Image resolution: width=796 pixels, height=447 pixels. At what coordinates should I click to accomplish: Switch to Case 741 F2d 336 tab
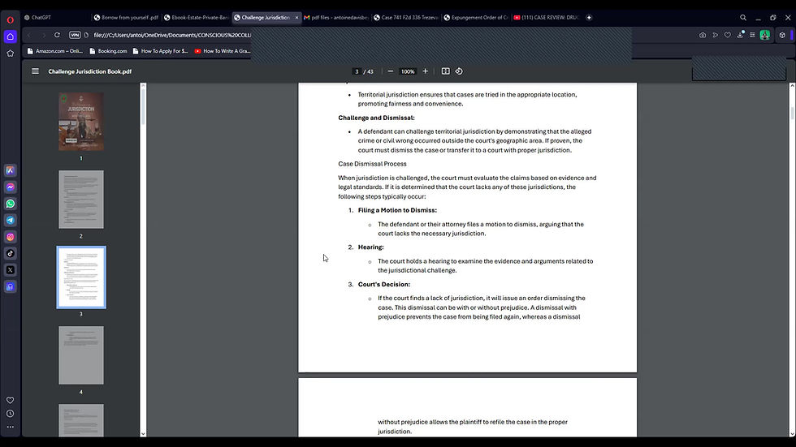click(x=406, y=17)
